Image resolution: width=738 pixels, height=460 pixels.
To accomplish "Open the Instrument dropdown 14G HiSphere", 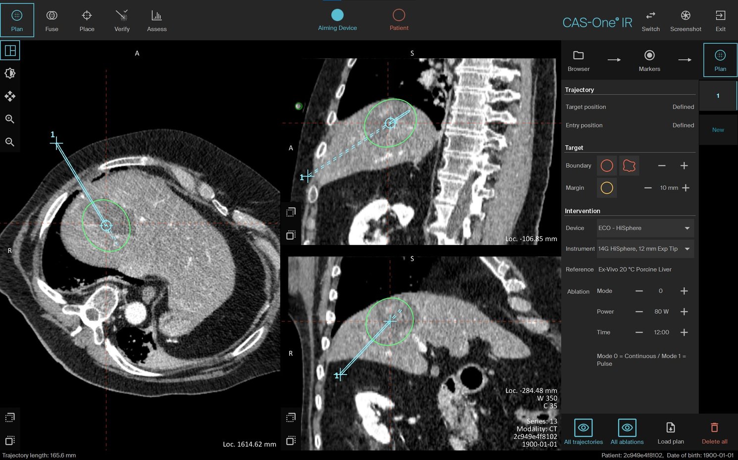I will [x=645, y=249].
